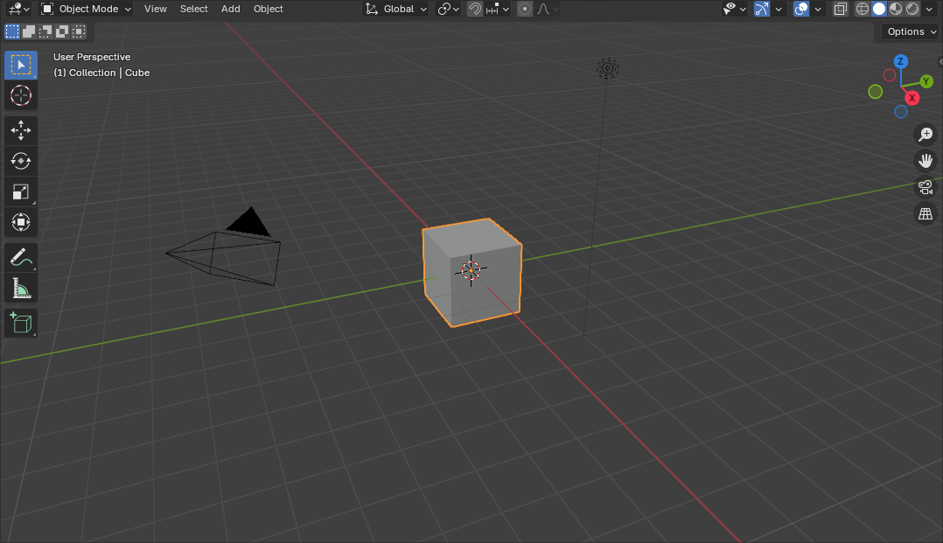Switch to Solid shading
Image resolution: width=943 pixels, height=543 pixels.
click(x=879, y=9)
